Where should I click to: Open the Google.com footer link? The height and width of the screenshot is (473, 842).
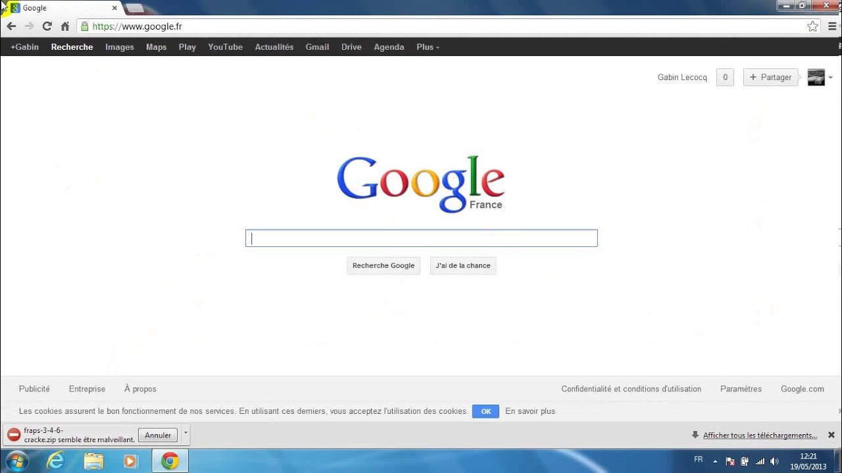(803, 389)
